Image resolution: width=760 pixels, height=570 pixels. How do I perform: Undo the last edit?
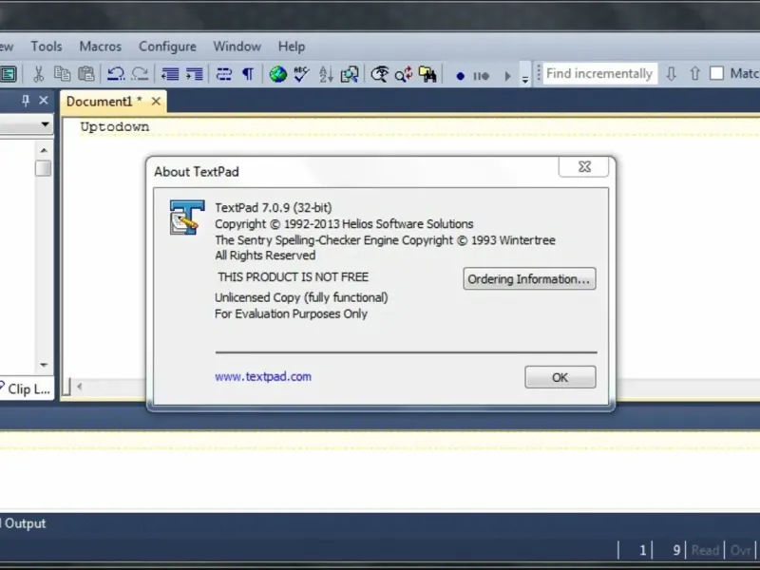(116, 74)
